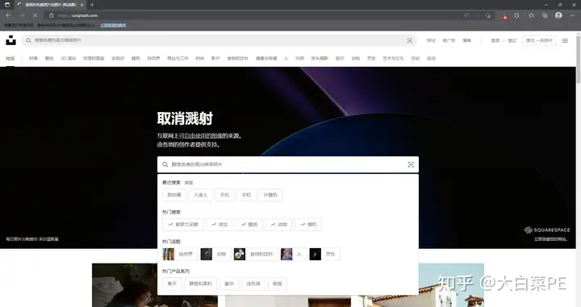
Task: Close the Unsplash browser tab
Action: 82,5
